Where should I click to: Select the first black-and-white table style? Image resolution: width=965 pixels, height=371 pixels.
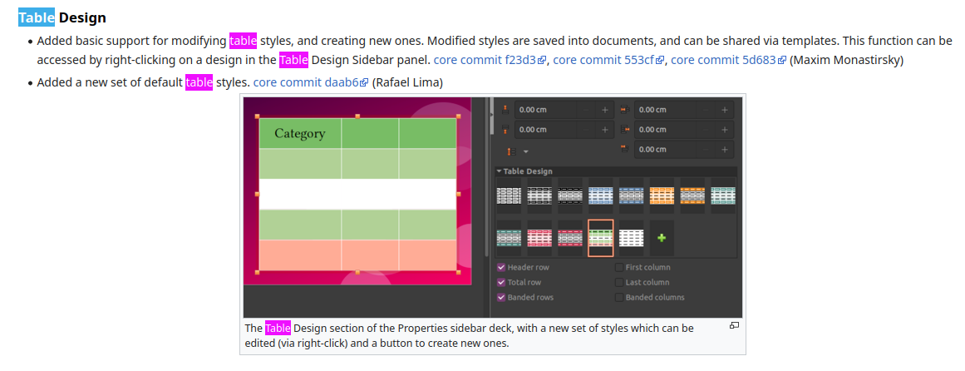509,196
